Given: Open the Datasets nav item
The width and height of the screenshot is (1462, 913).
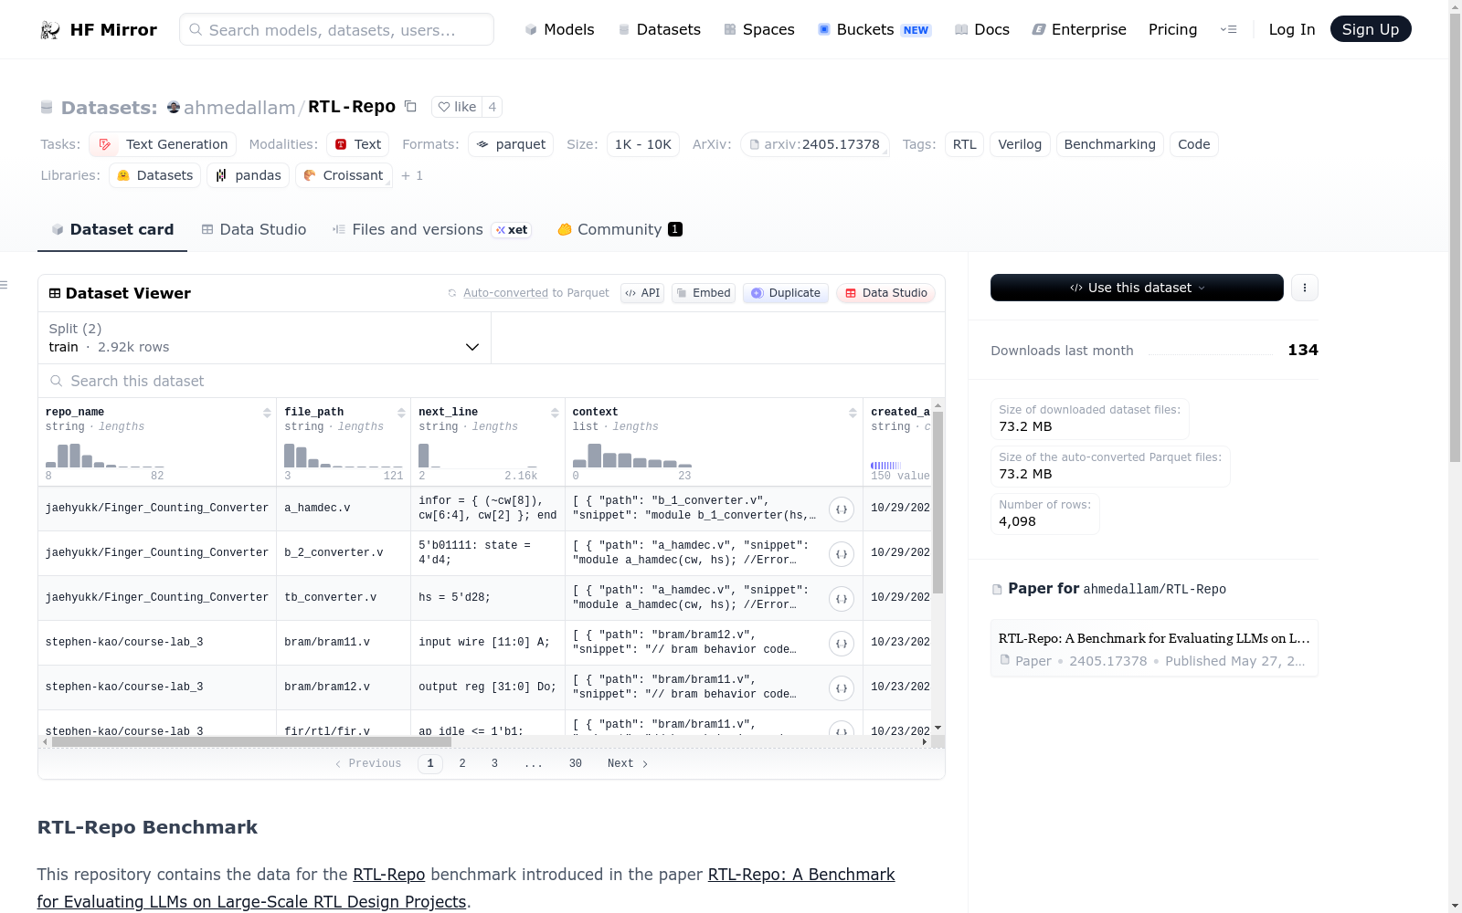Looking at the screenshot, I should [659, 29].
